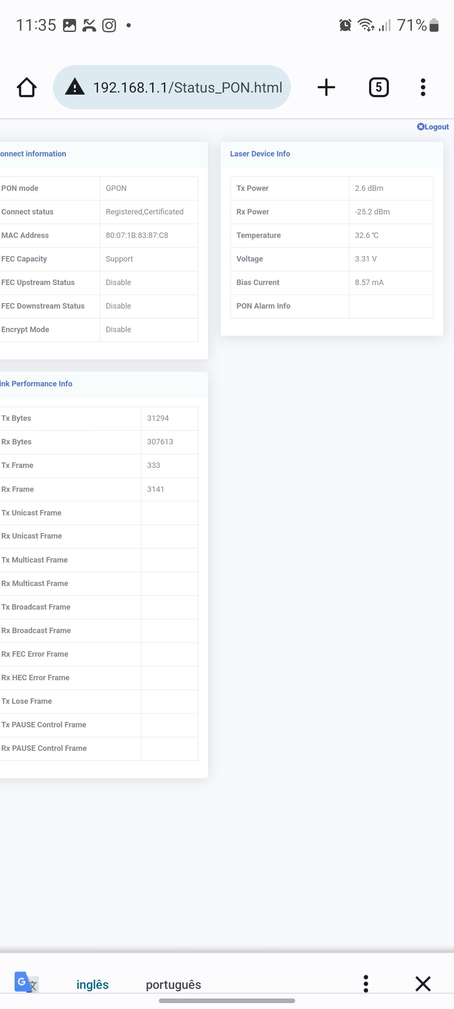454x1009 pixels.
Task: Tap the address bar URL
Action: (x=187, y=87)
